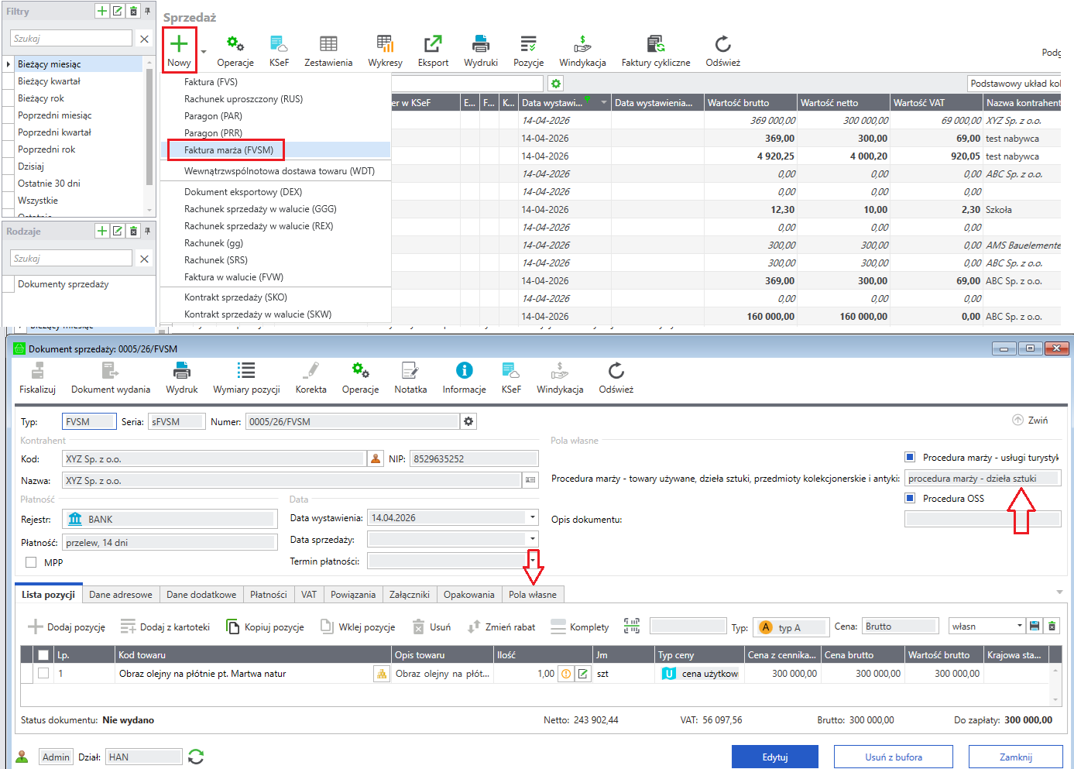Click the Edytuj button
The width and height of the screenshot is (1074, 769).
tap(774, 757)
